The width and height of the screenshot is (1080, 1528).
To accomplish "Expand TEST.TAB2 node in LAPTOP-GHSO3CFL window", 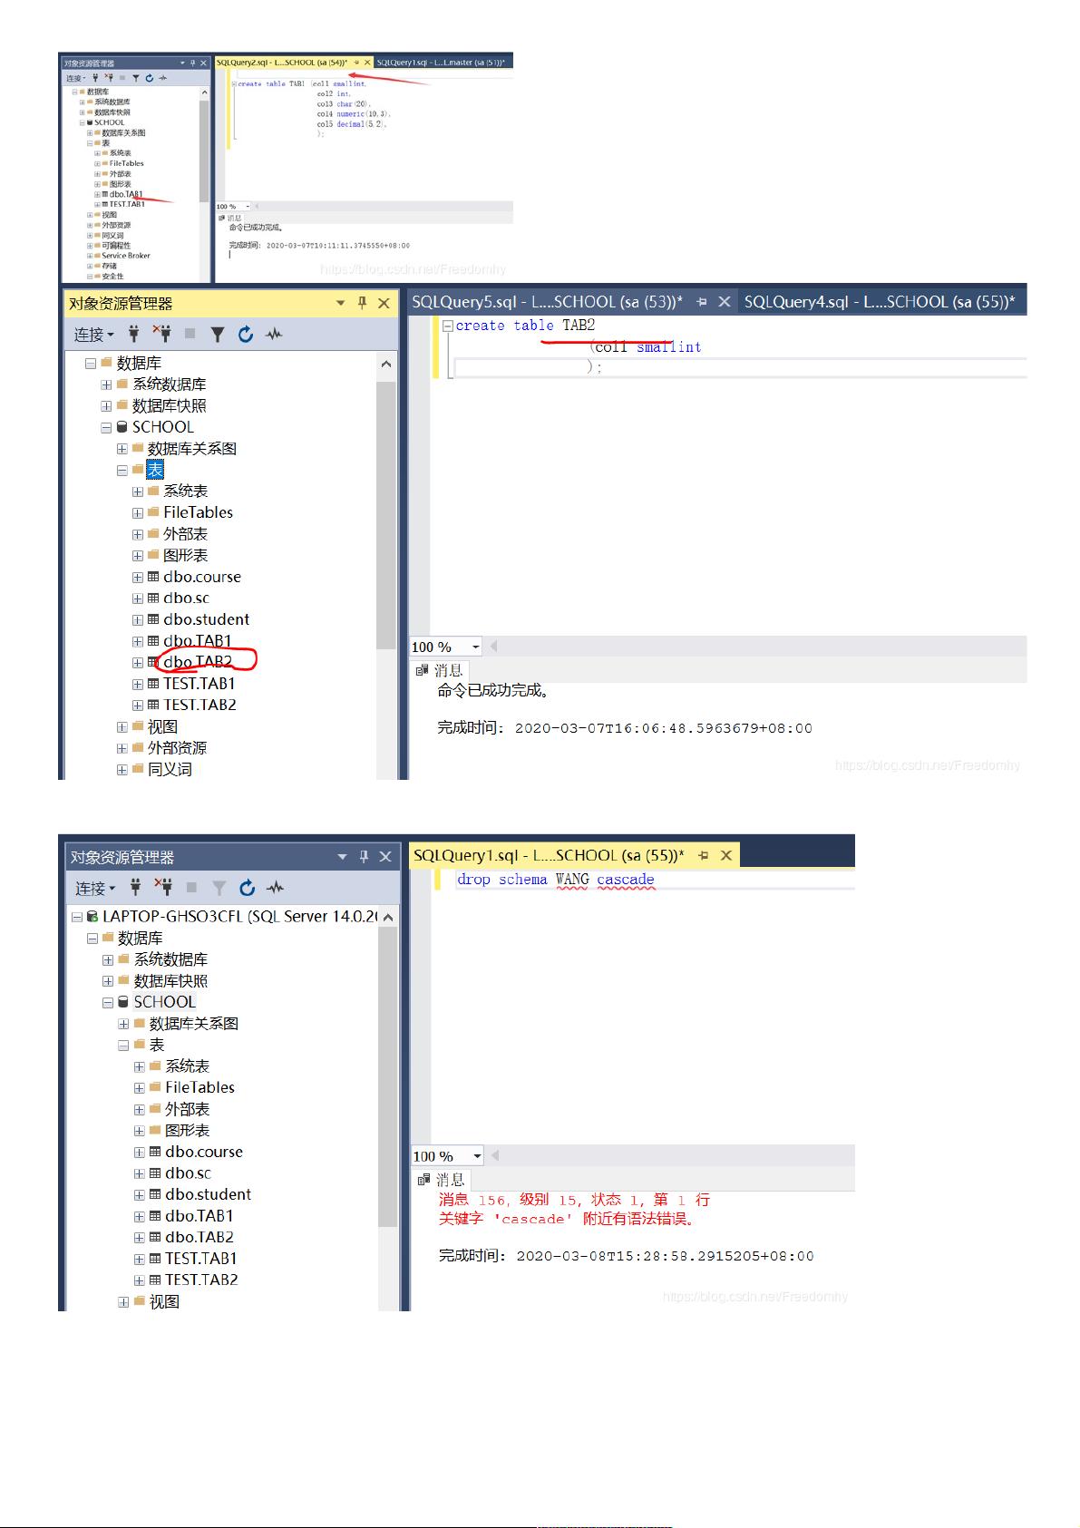I will [140, 1280].
